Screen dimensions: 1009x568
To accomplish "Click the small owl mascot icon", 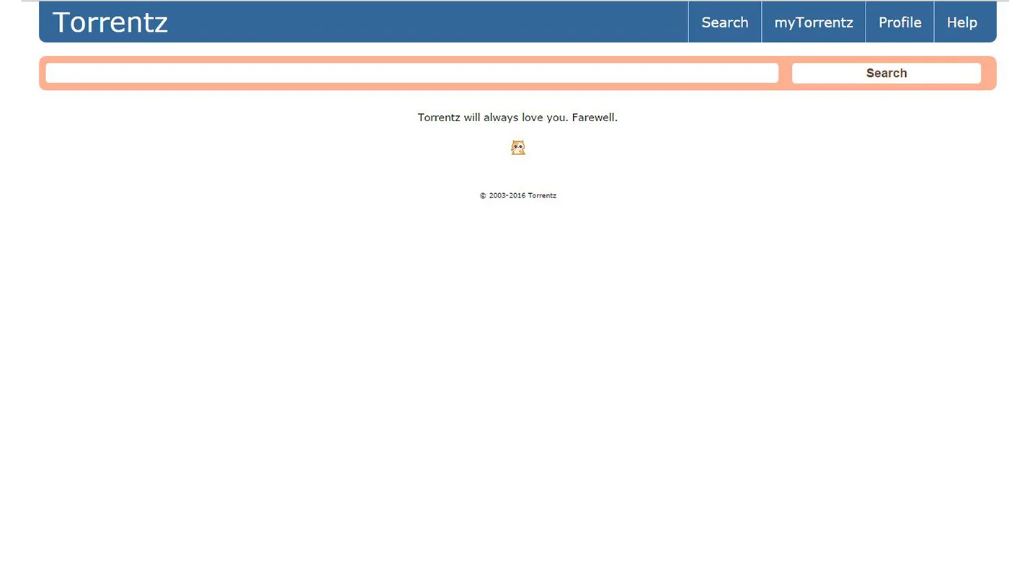I will click(518, 148).
